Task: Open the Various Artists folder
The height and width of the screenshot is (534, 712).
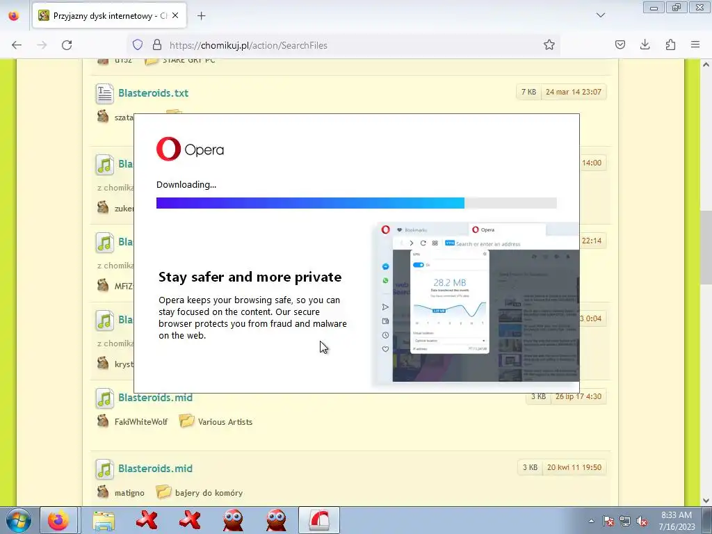Action: click(225, 422)
